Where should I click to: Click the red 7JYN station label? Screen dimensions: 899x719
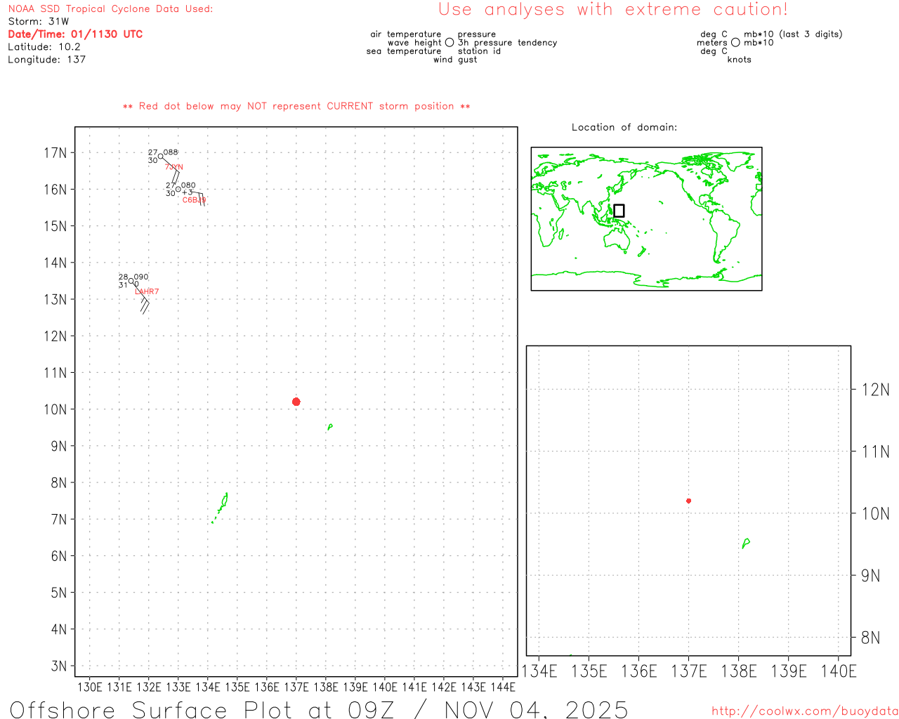click(x=174, y=167)
